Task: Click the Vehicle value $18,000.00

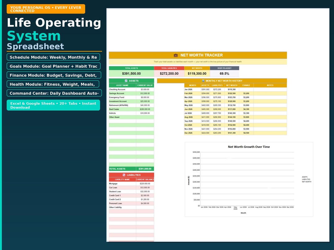Action: click(145, 113)
